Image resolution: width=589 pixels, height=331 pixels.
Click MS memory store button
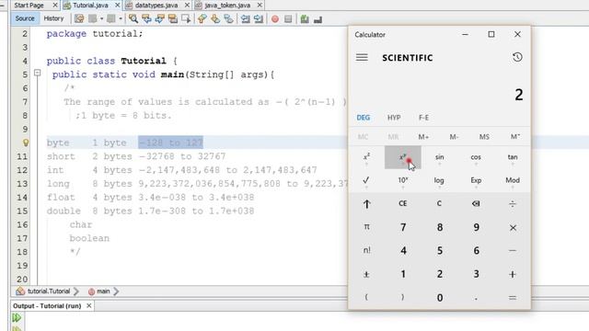point(484,137)
